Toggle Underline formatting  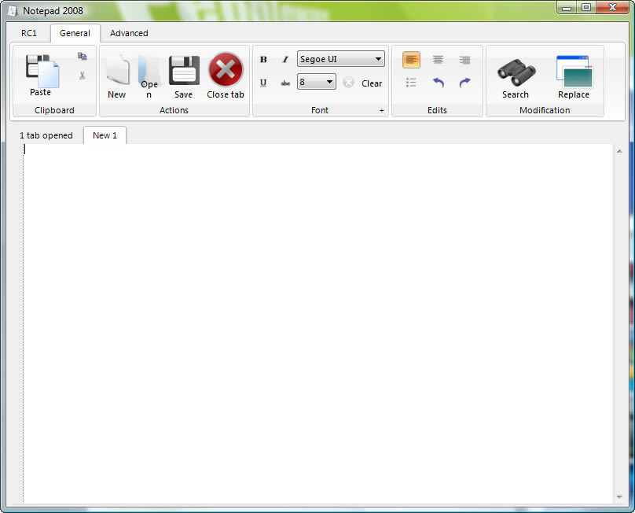pos(263,83)
